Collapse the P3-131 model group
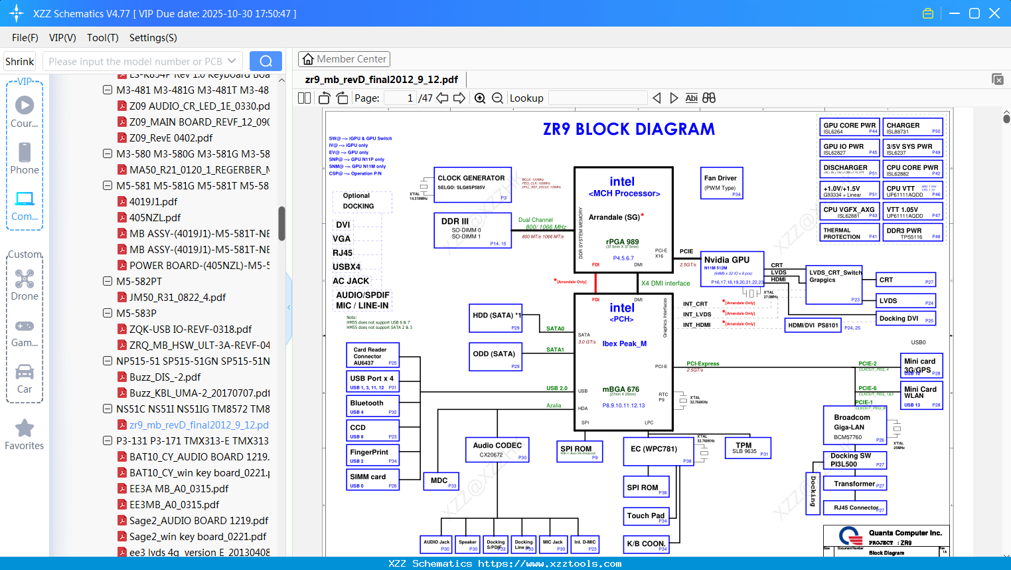The image size is (1011, 570). 108,440
